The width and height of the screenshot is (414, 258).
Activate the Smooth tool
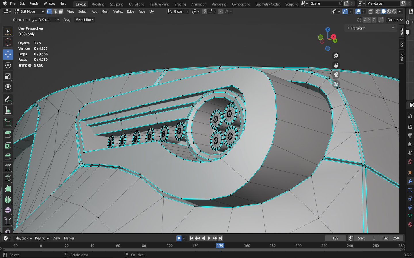point(8,211)
